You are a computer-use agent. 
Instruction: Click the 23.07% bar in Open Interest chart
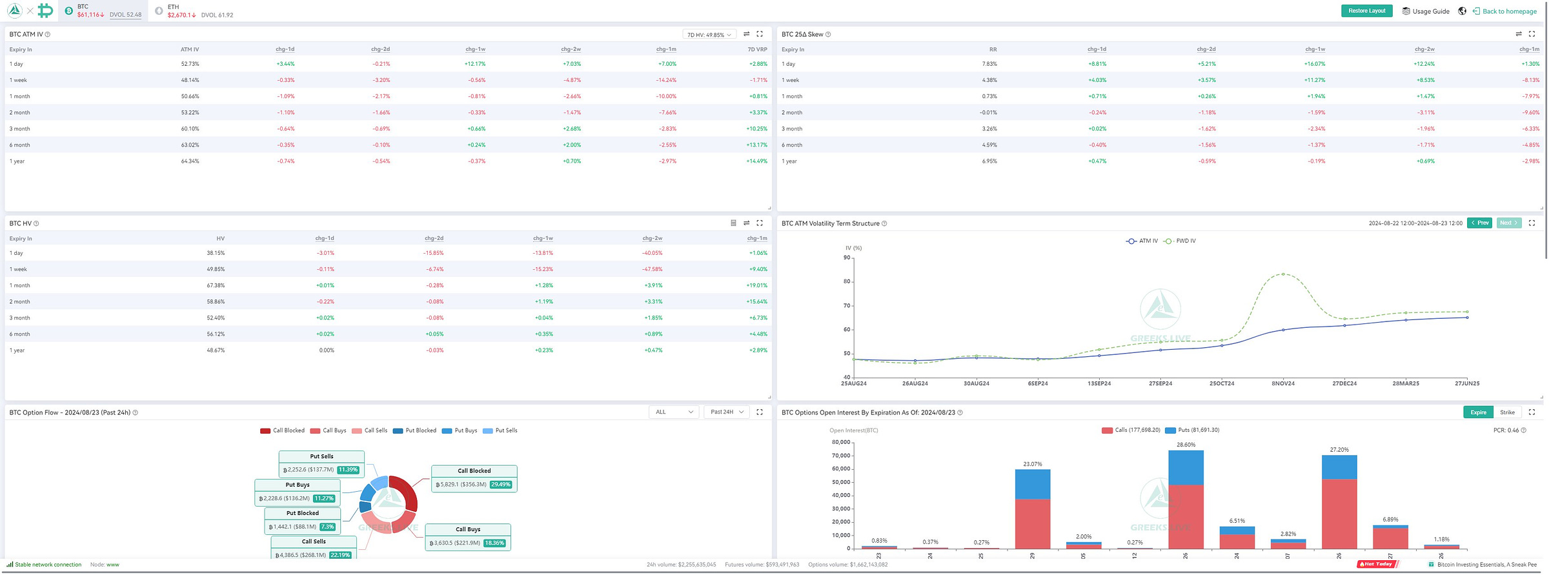tap(1032, 509)
